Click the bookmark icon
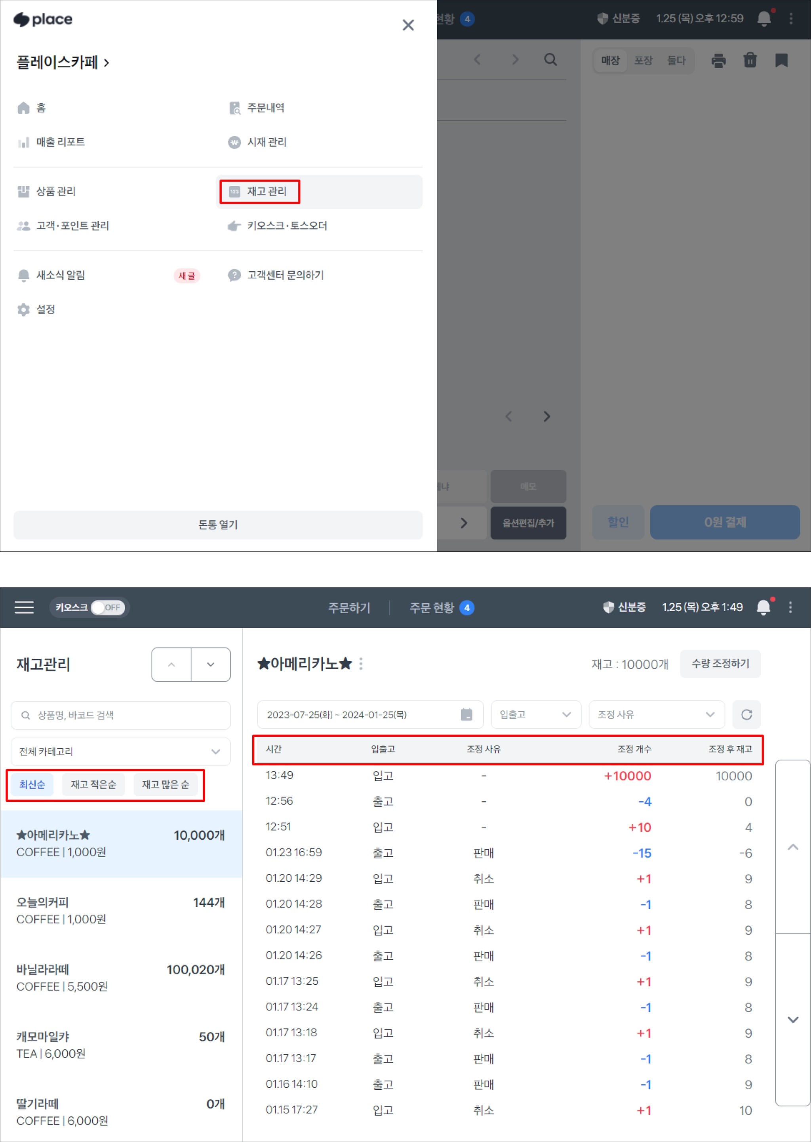The width and height of the screenshot is (811, 1142). tap(781, 61)
